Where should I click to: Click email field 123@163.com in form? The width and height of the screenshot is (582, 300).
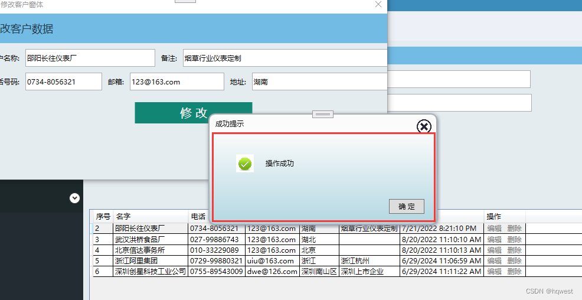tap(176, 81)
